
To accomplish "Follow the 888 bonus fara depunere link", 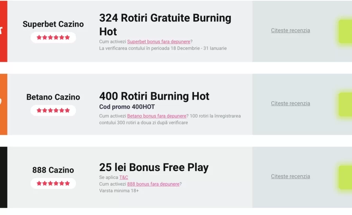I will point(153,184).
